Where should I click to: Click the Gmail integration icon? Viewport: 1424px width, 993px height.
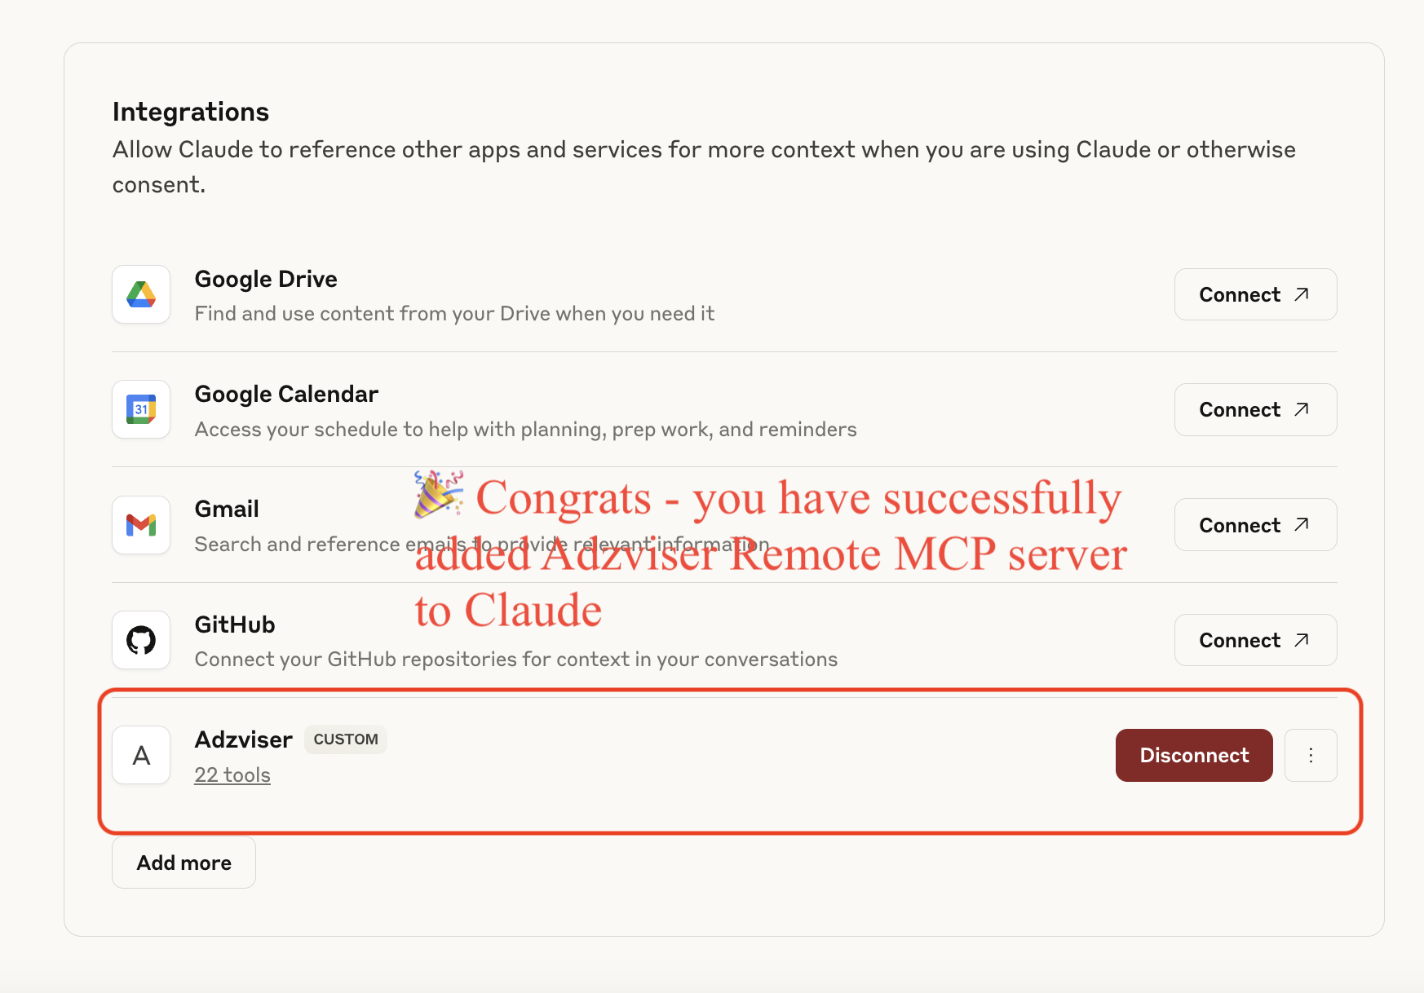pyautogui.click(x=140, y=525)
